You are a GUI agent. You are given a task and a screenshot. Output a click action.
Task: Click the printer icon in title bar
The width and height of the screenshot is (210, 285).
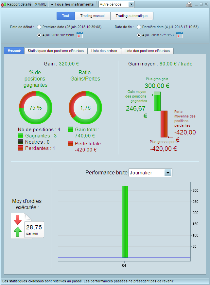click(189, 4)
